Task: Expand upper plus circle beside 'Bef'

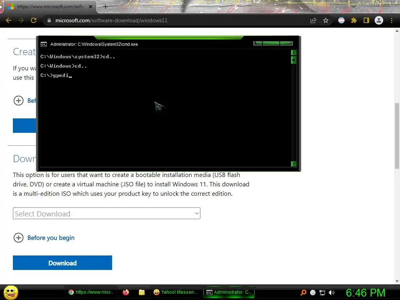Action: 18,100
